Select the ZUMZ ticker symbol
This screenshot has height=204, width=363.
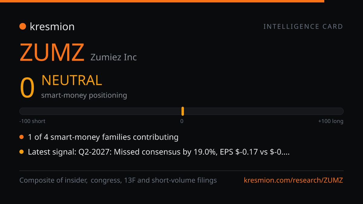point(52,53)
